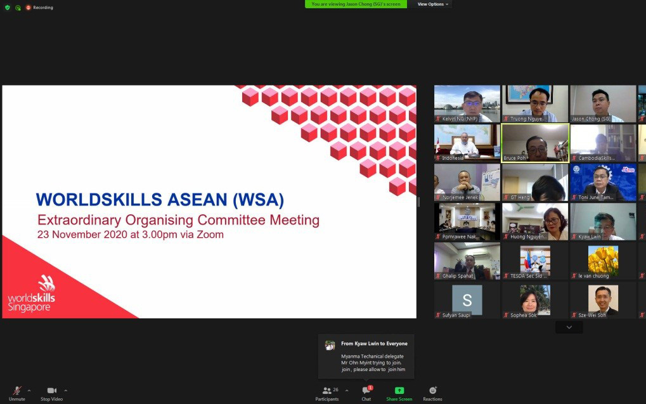Click muted mic icon on Norjemee Jenek tile

(x=438, y=197)
